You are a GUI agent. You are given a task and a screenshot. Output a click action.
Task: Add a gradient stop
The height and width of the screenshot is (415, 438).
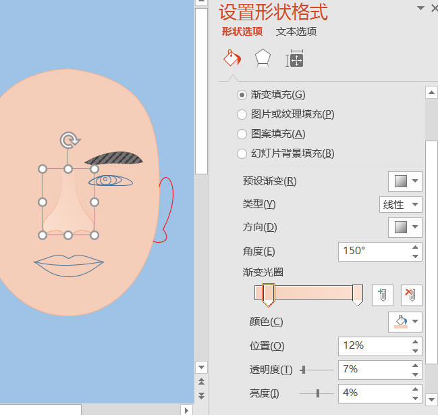pyautogui.click(x=383, y=295)
